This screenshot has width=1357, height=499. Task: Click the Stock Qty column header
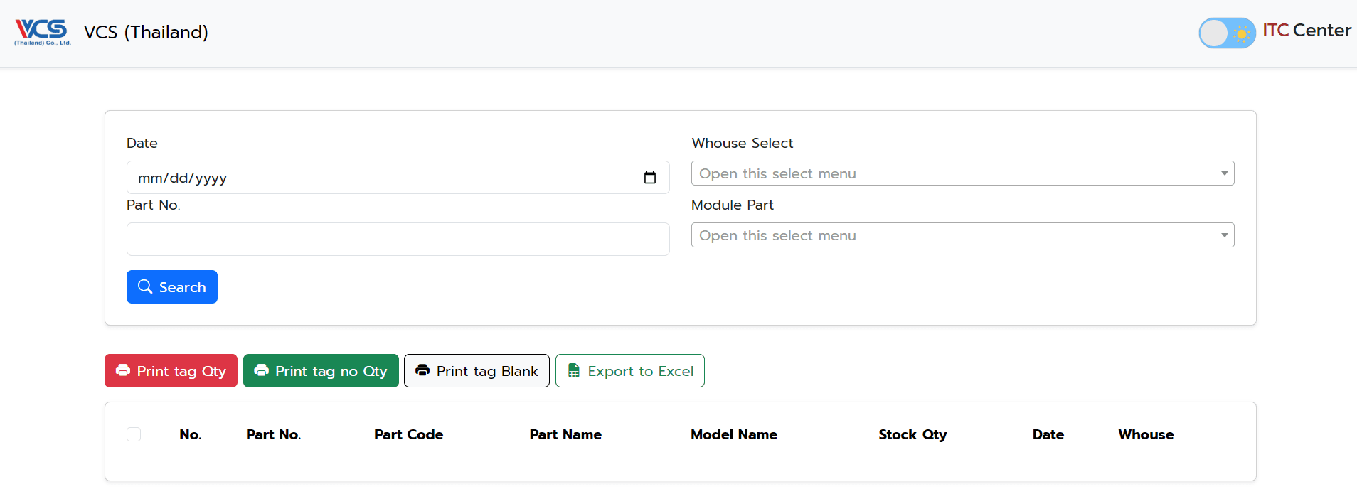[912, 434]
